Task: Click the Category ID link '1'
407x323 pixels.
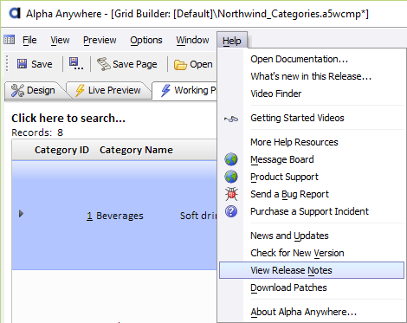Action: click(x=89, y=216)
